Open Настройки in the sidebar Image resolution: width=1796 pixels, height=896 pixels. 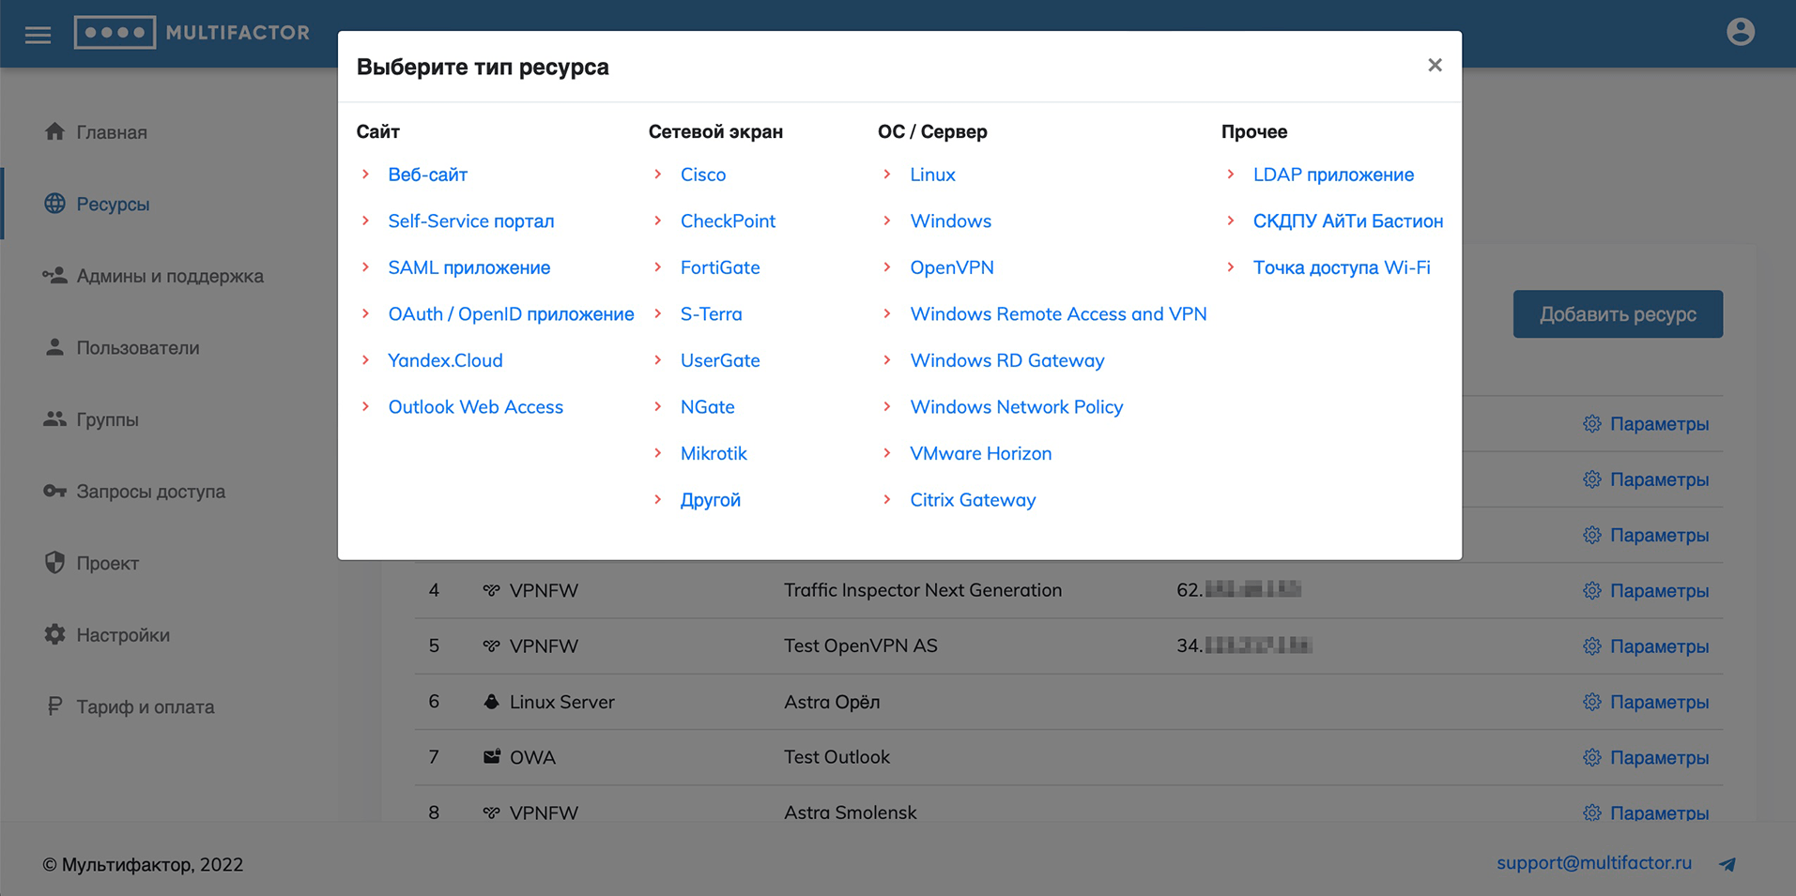tap(123, 634)
